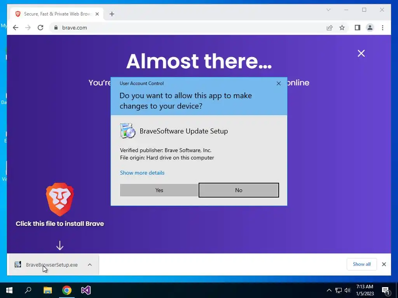The width and height of the screenshot is (398, 298).
Task: Open notification center icon
Action: [x=386, y=290]
